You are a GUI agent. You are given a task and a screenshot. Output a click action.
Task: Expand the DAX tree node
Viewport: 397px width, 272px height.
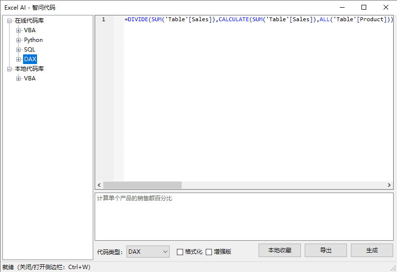point(18,59)
